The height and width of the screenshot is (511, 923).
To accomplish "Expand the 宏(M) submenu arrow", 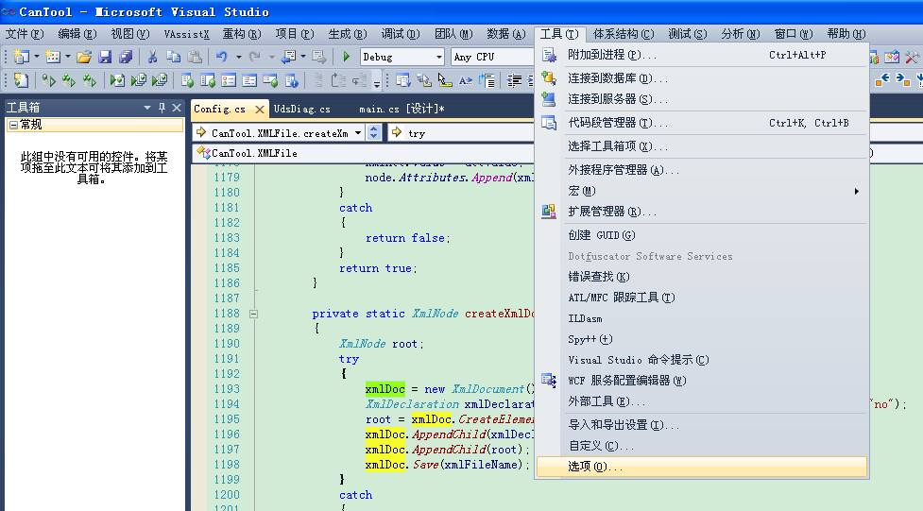I will click(x=857, y=192).
